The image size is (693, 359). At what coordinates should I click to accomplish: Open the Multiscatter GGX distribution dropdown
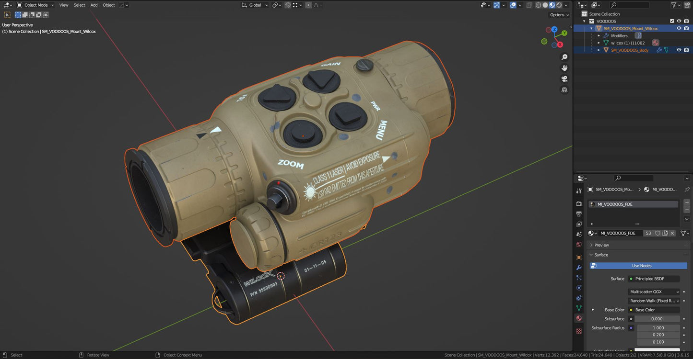click(654, 292)
